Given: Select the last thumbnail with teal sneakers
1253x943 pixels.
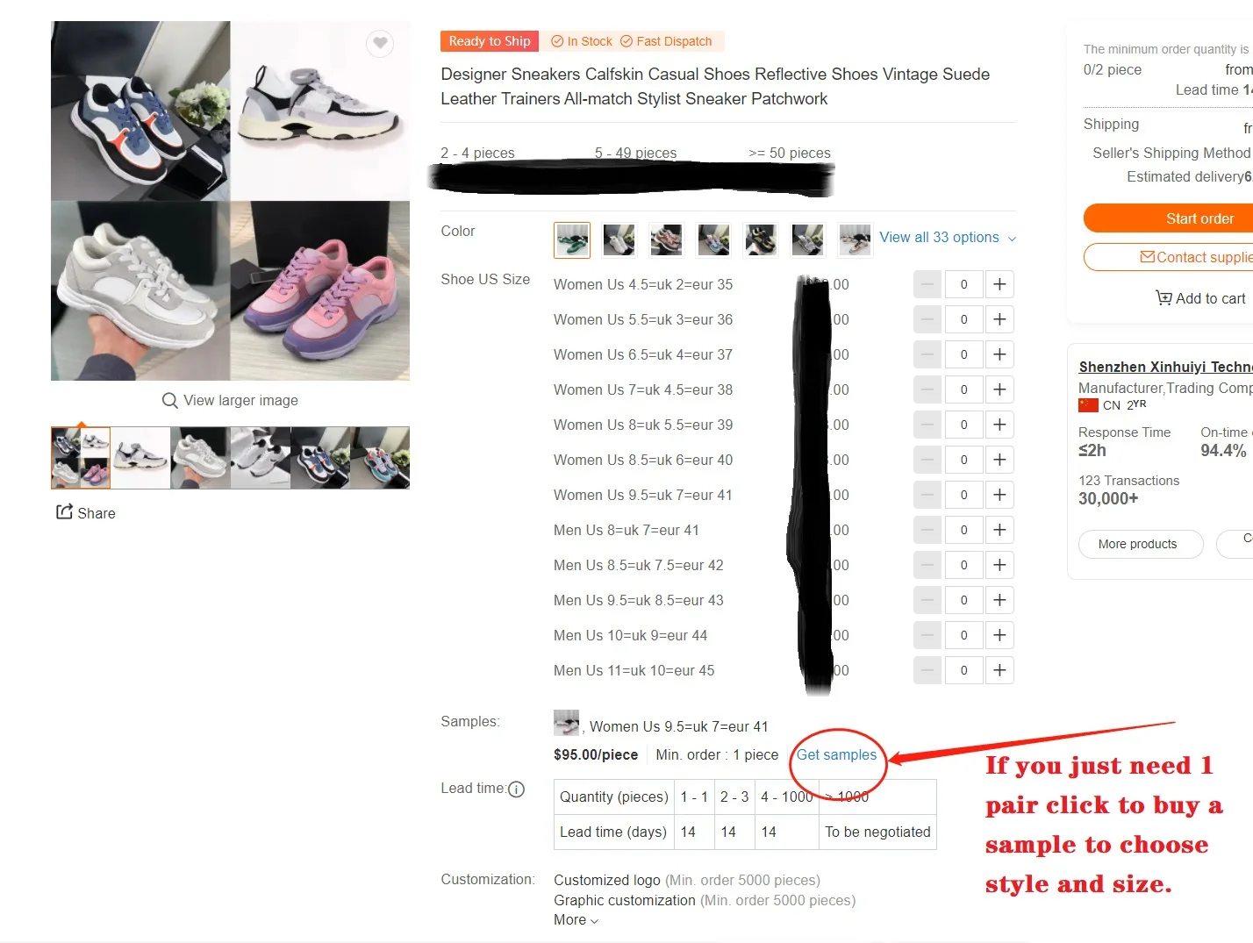Looking at the screenshot, I should 380,458.
